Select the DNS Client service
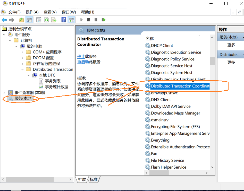Image resolution: width=244 pixels, height=191 pixels. 161,100
